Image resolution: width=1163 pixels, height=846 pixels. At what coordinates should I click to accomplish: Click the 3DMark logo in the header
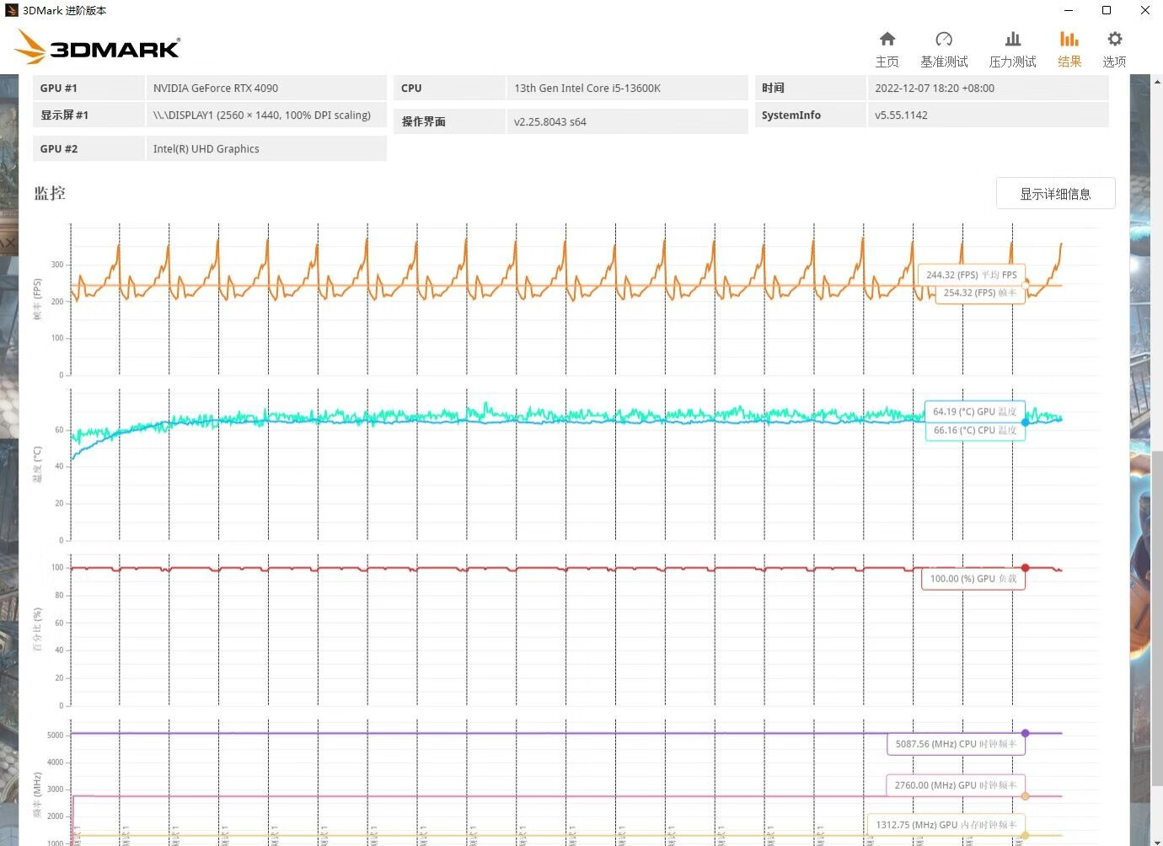point(99,47)
